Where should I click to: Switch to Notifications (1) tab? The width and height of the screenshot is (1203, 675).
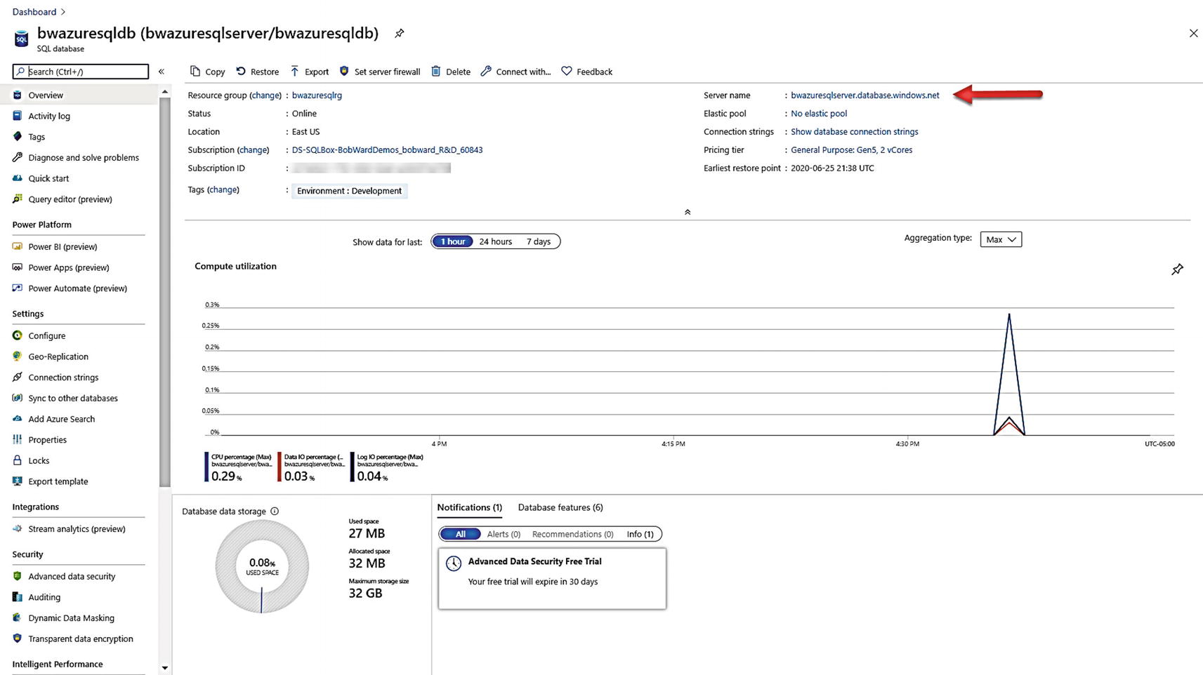(x=469, y=507)
